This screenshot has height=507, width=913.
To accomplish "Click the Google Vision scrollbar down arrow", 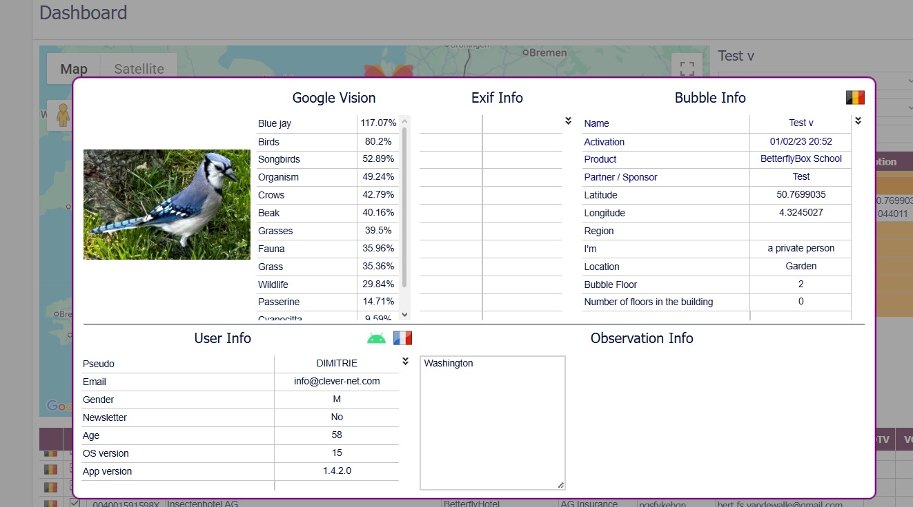I will [x=405, y=315].
